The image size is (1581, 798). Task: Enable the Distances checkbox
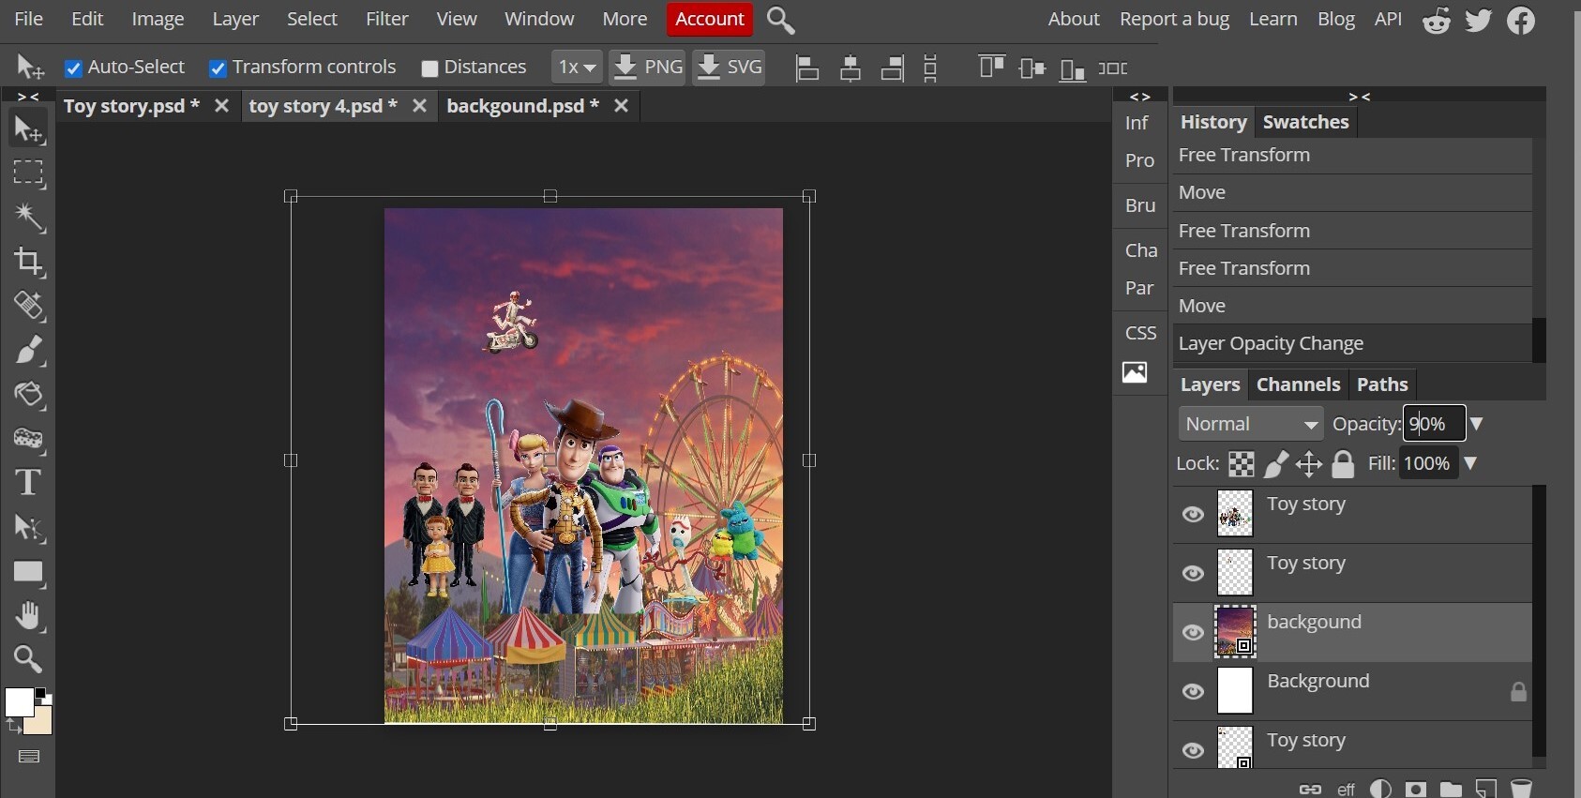[x=429, y=68]
